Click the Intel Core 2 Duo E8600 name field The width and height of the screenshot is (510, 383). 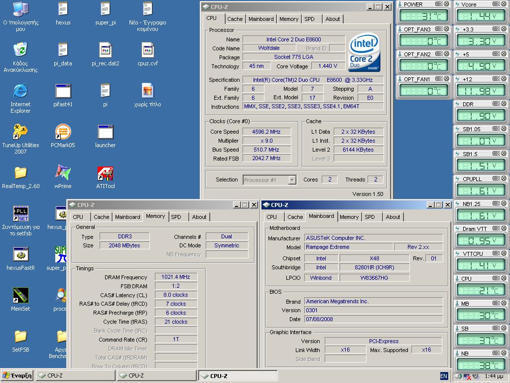pos(294,39)
